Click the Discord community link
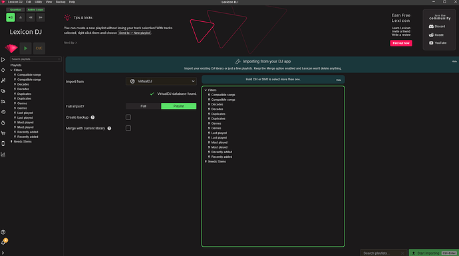The image size is (459, 256). coord(437,27)
